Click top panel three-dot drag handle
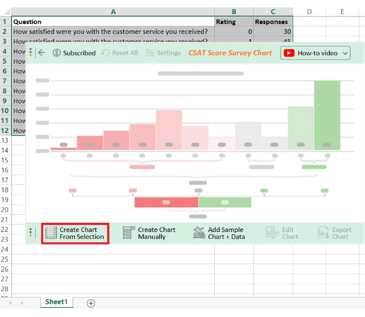 coord(31,52)
